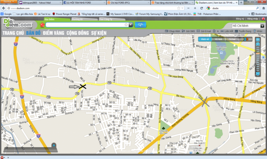Reload the page with refresh icon
This screenshot has height=159, width=267.
pyautogui.click(x=201, y=8)
